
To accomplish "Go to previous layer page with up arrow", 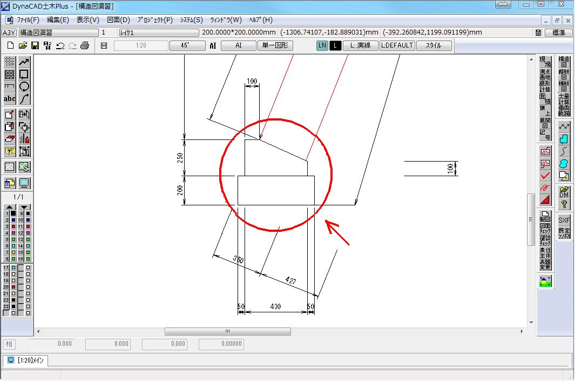I will [x=10, y=207].
